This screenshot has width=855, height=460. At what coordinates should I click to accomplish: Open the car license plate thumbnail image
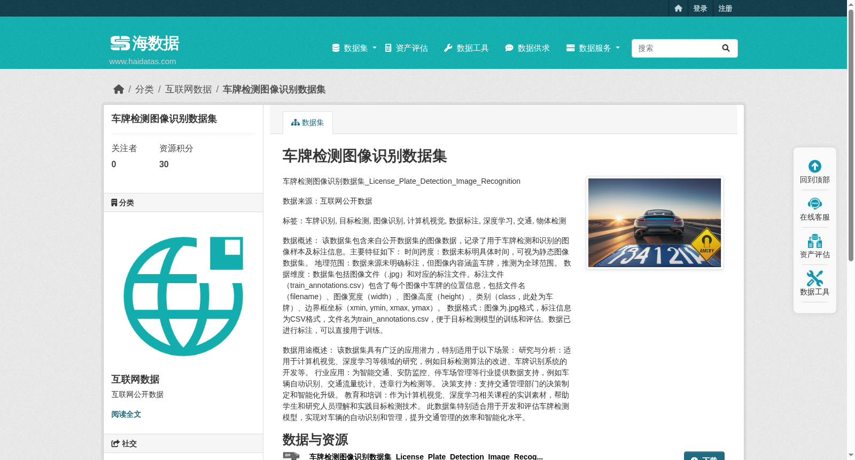tap(655, 223)
